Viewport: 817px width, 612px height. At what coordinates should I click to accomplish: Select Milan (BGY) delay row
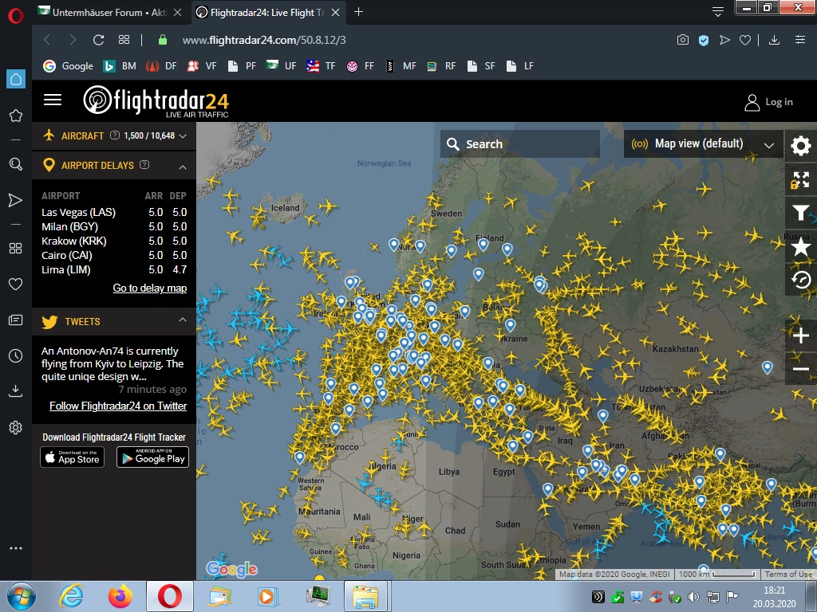114,226
